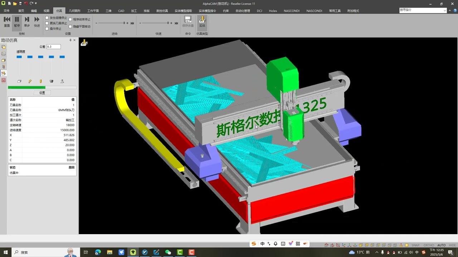Click the simulation icon in viewport corner
Image resolution: width=458 pixels, height=257 pixels.
click(84, 43)
